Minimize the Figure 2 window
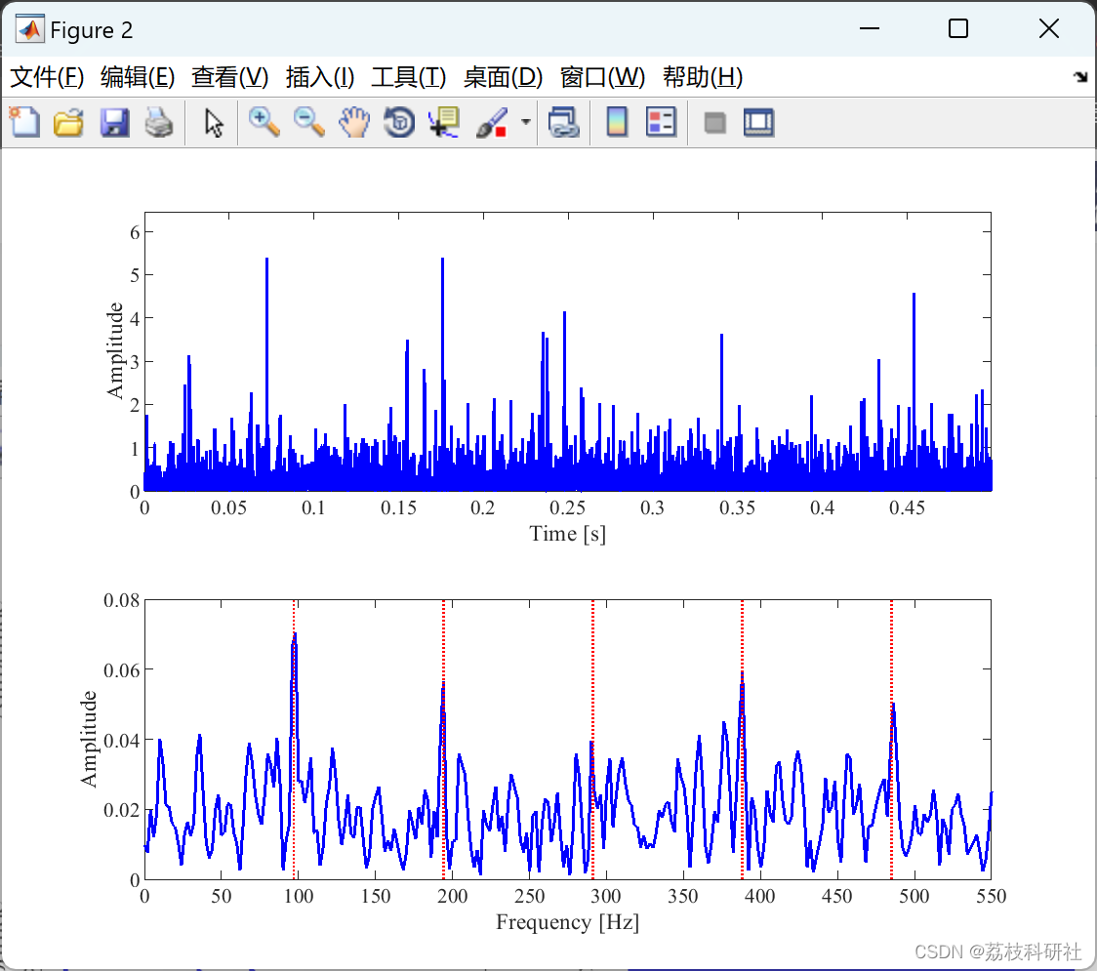The height and width of the screenshot is (971, 1097). (870, 28)
